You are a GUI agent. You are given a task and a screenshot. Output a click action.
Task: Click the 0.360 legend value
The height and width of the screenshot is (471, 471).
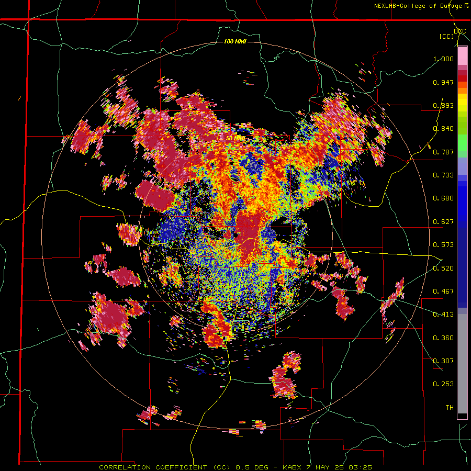pyautogui.click(x=443, y=338)
